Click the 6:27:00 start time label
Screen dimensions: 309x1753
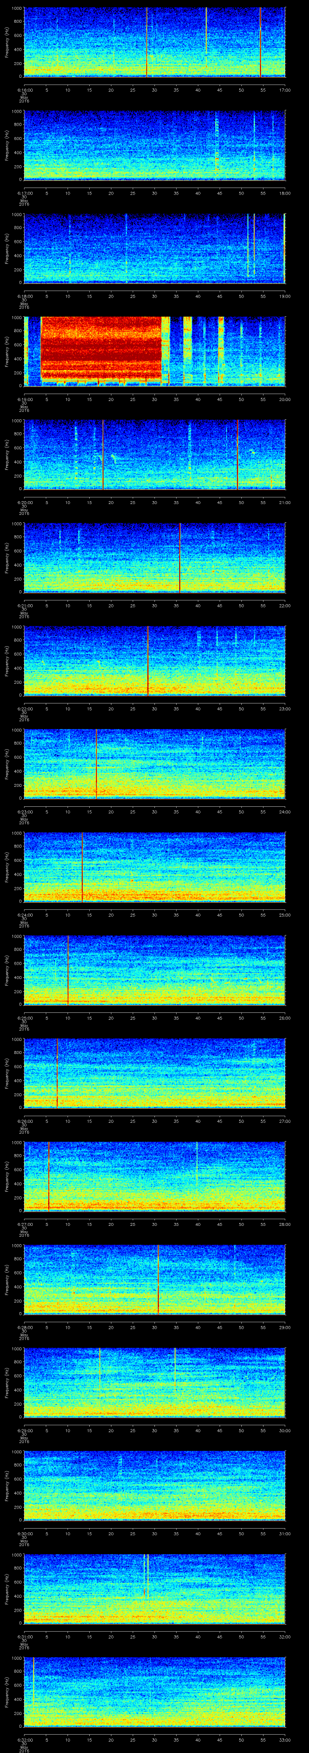(x=24, y=1224)
